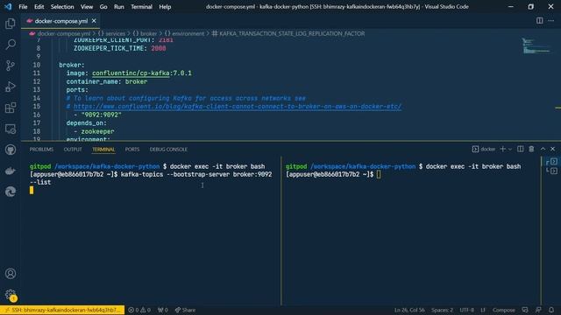Viewport: 561px width, 315px height.
Task: Click the SSH remote indicator in status bar
Action: click(x=62, y=310)
